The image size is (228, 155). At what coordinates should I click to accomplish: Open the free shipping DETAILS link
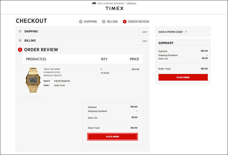(131, 3)
